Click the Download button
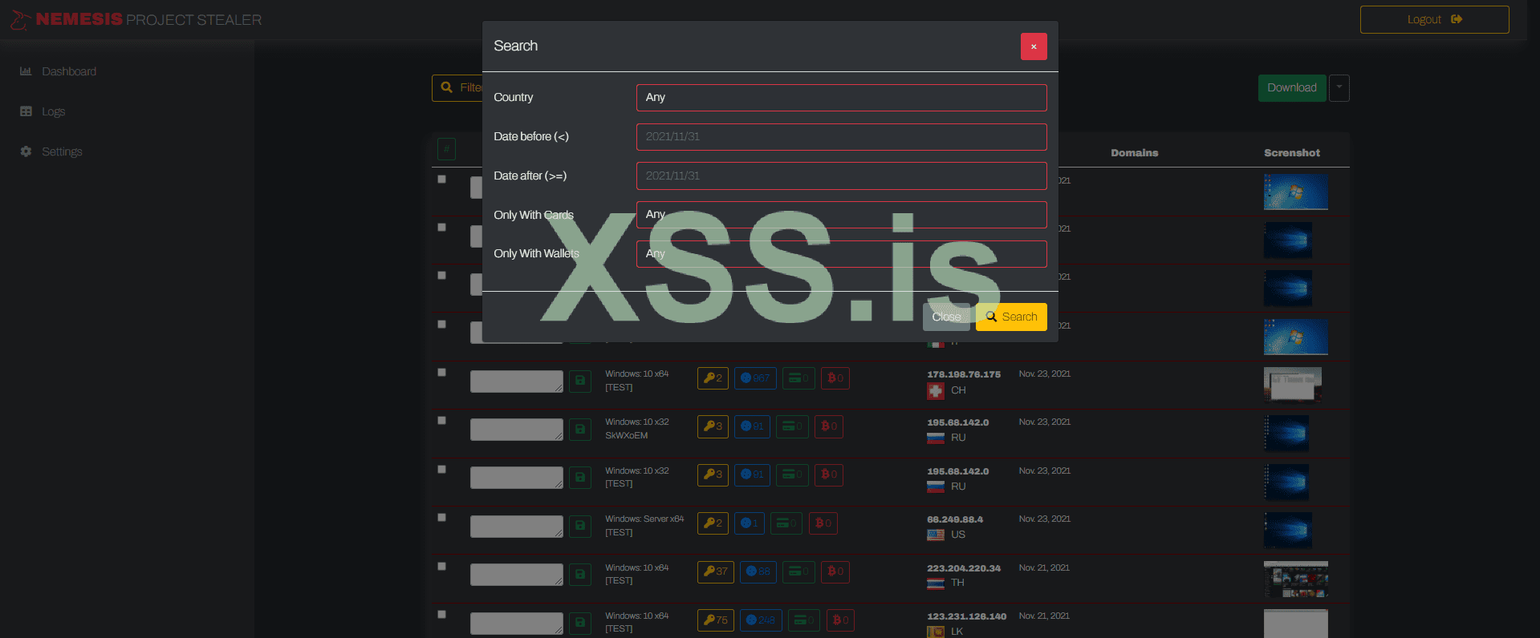The height and width of the screenshot is (638, 1540). coord(1292,87)
